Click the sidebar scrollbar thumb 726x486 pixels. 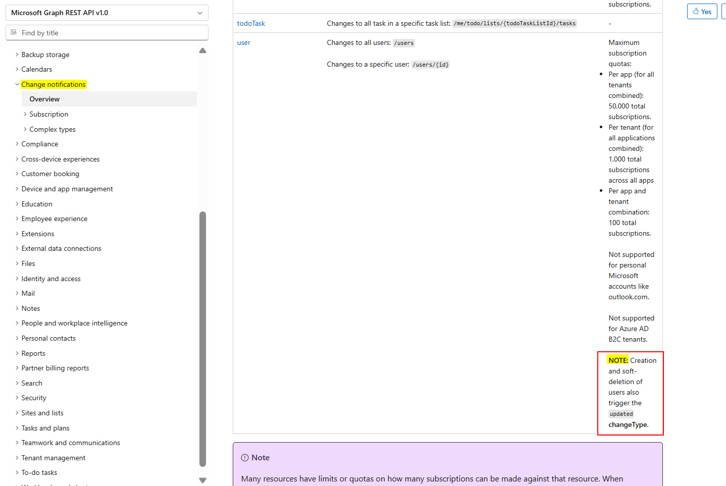click(x=203, y=339)
